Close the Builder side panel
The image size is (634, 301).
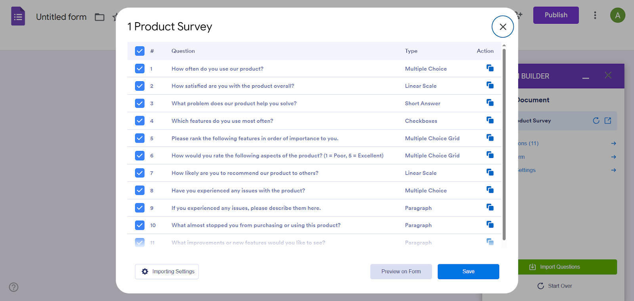pyautogui.click(x=608, y=75)
